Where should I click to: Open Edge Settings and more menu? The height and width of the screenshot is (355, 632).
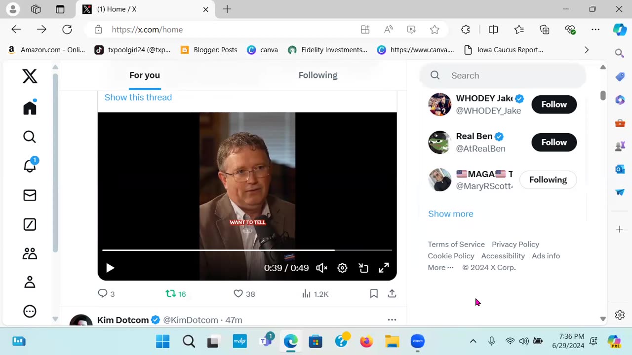click(595, 30)
